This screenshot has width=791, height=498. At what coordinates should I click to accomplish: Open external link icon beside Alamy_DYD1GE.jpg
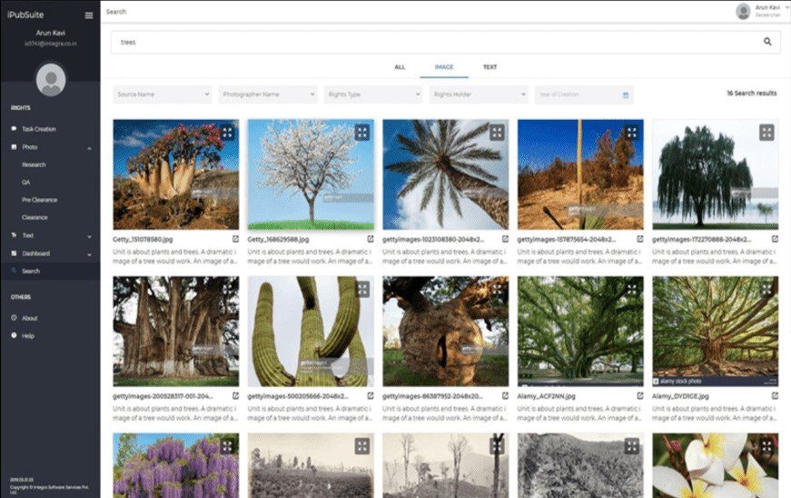775,396
